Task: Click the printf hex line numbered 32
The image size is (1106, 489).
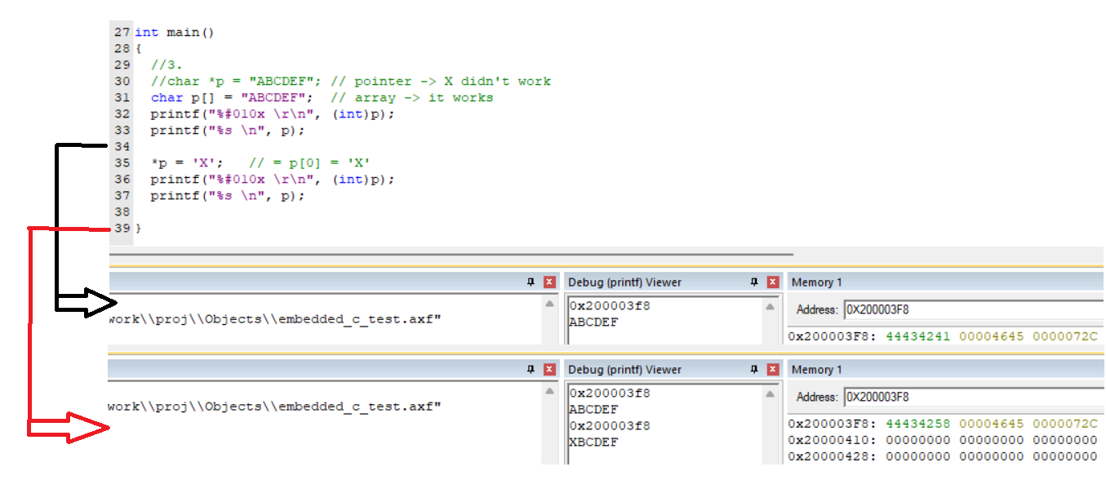Action: pos(273,114)
